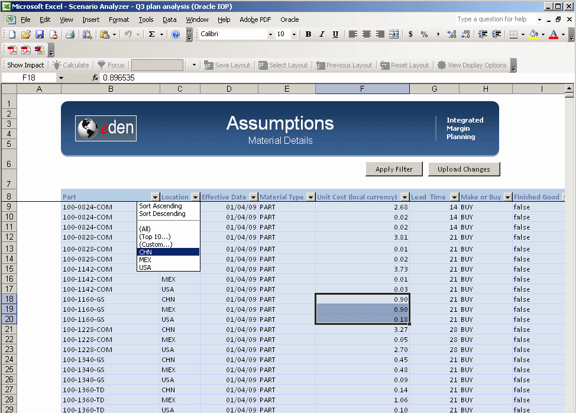The image size is (576, 413).
Task: Open the font size 10 dropdown
Action: 294,34
